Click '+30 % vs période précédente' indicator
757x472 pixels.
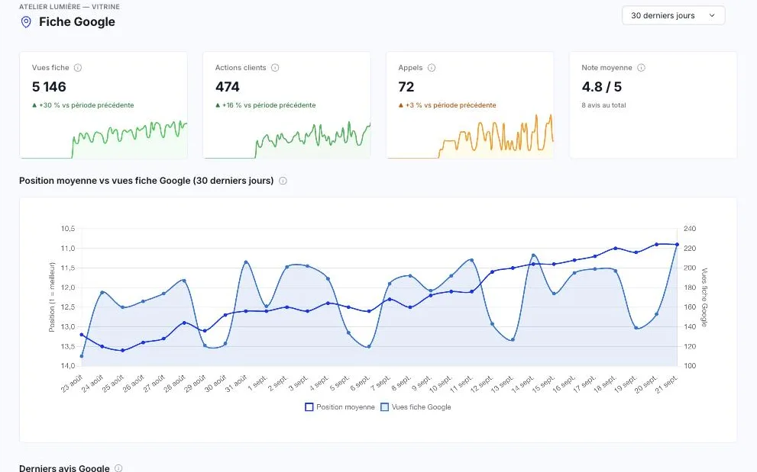pyautogui.click(x=83, y=105)
